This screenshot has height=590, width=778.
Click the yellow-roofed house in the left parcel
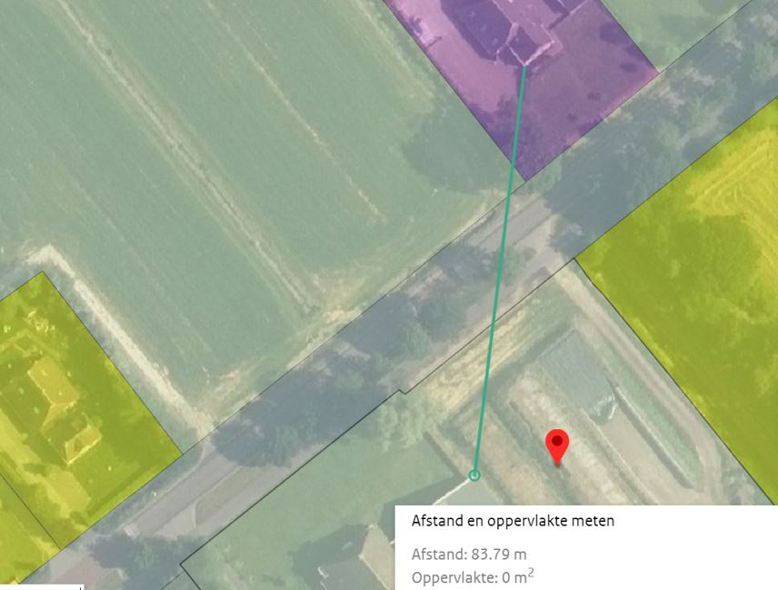(x=62, y=407)
